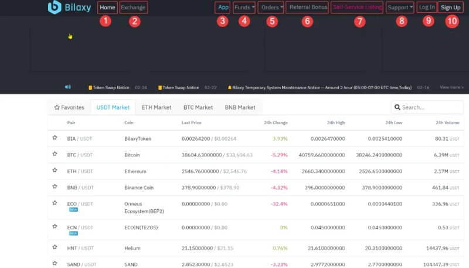The width and height of the screenshot is (469, 268).
Task: Open the Support dropdown menu
Action: point(400,8)
